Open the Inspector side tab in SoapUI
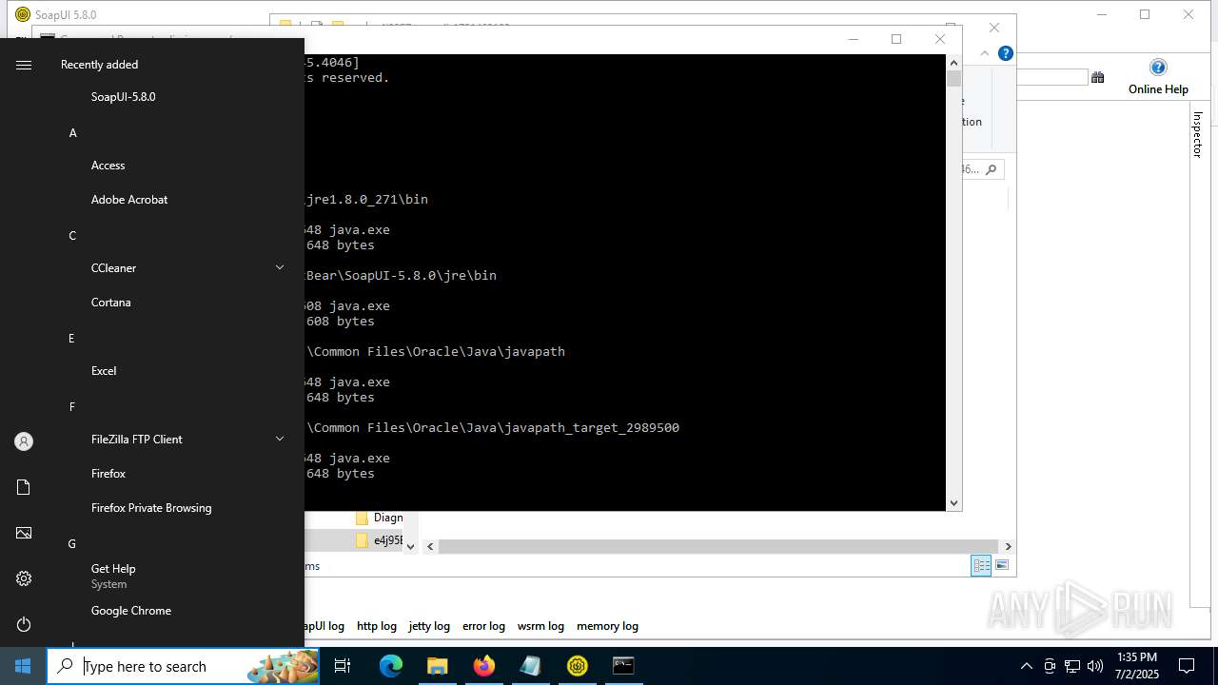Viewport: 1218px width, 685px height. pos(1198,134)
